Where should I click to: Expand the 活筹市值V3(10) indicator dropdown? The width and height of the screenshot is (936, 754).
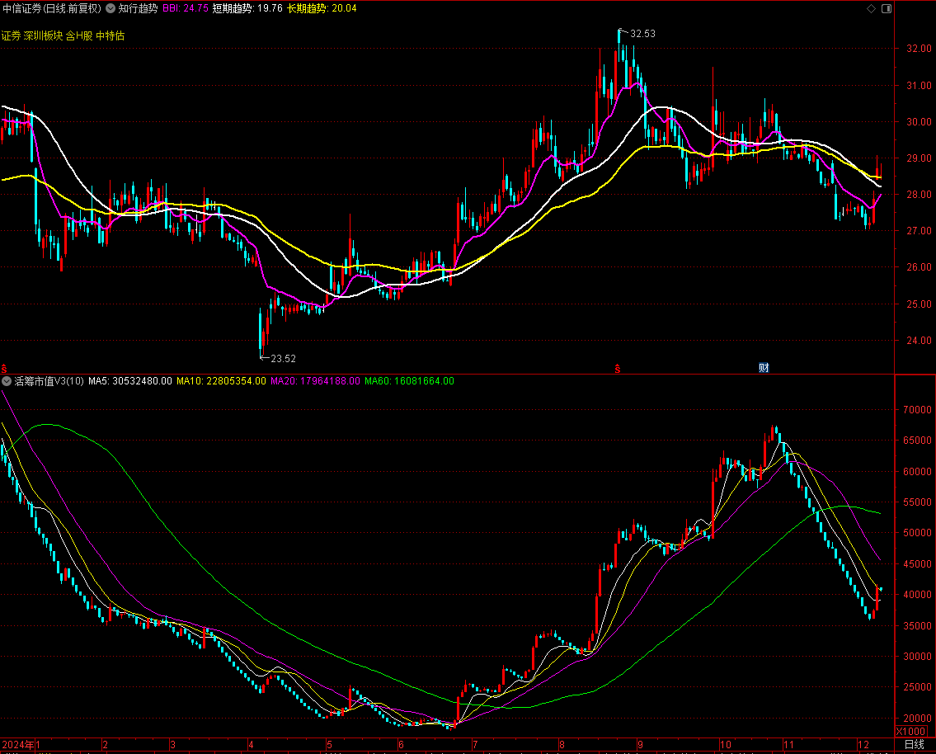[x=7, y=381]
